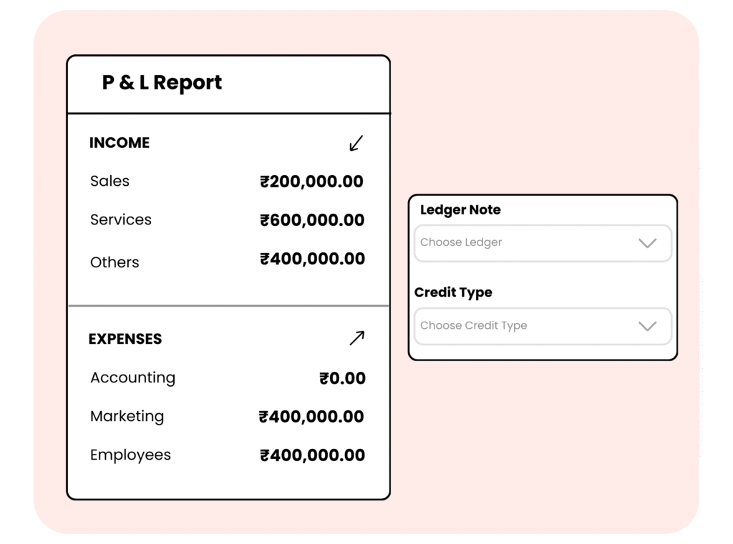This screenshot has width=733, height=544.
Task: Open the Choose Ledger dropdown
Action: 530,243
